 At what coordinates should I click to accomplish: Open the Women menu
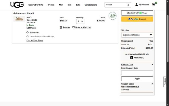click(x=51, y=5)
